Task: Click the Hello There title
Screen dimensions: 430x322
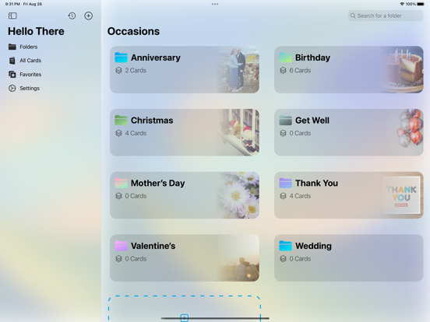Action: coord(36,31)
